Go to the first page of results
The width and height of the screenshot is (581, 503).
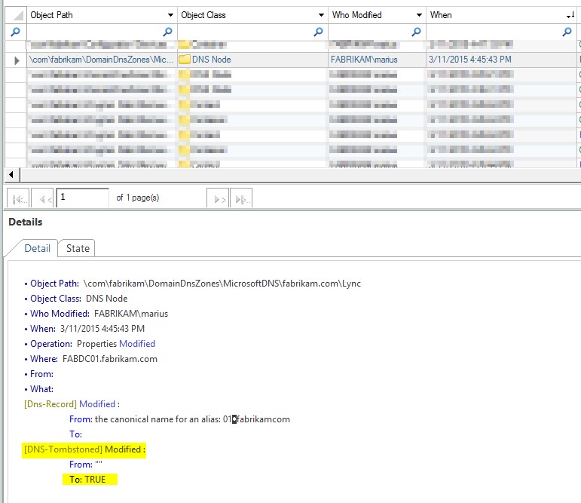20,198
